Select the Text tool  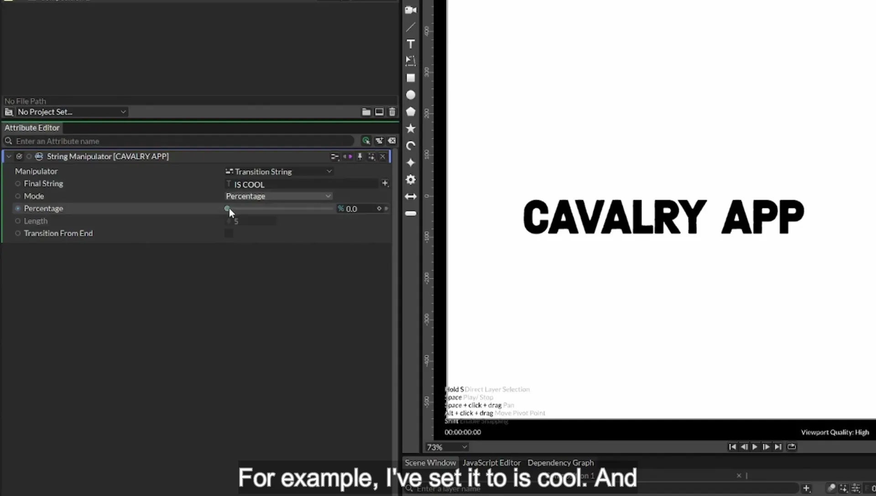tap(411, 44)
